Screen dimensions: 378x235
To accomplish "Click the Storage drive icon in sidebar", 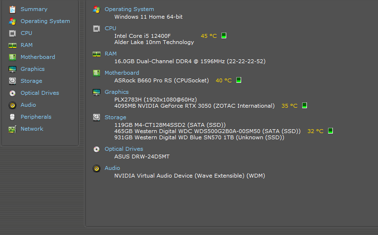I will [12, 81].
